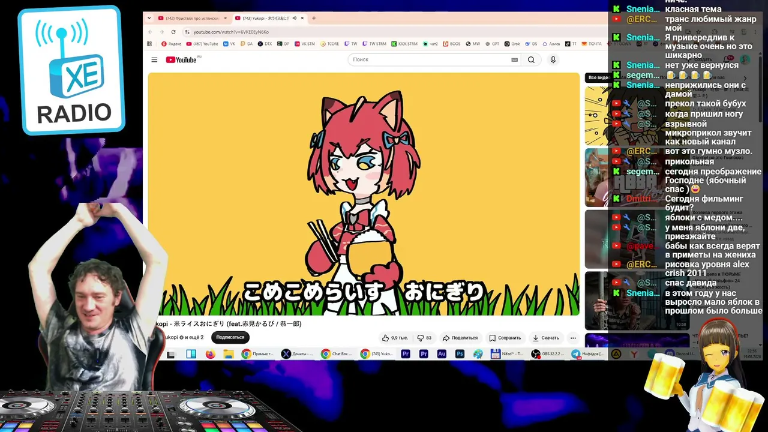The height and width of the screenshot is (432, 768).
Task: Open the DA bookmark
Action: [246, 44]
